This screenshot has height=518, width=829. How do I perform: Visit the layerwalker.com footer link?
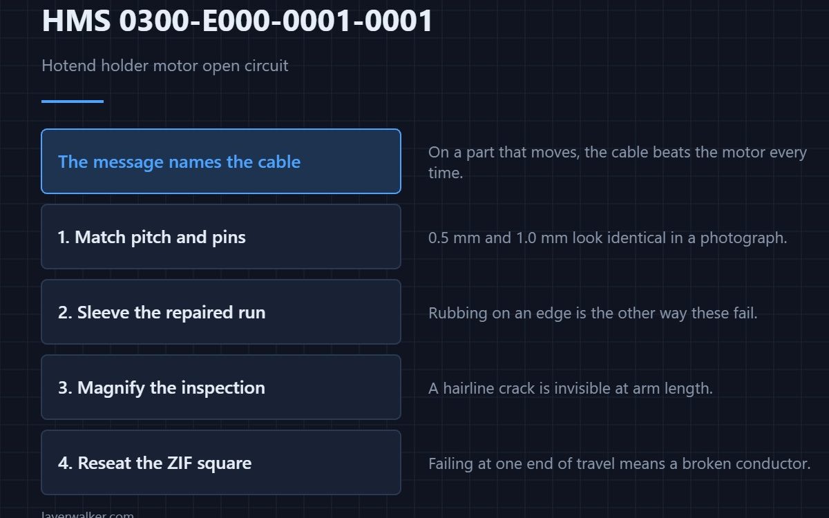(x=88, y=515)
